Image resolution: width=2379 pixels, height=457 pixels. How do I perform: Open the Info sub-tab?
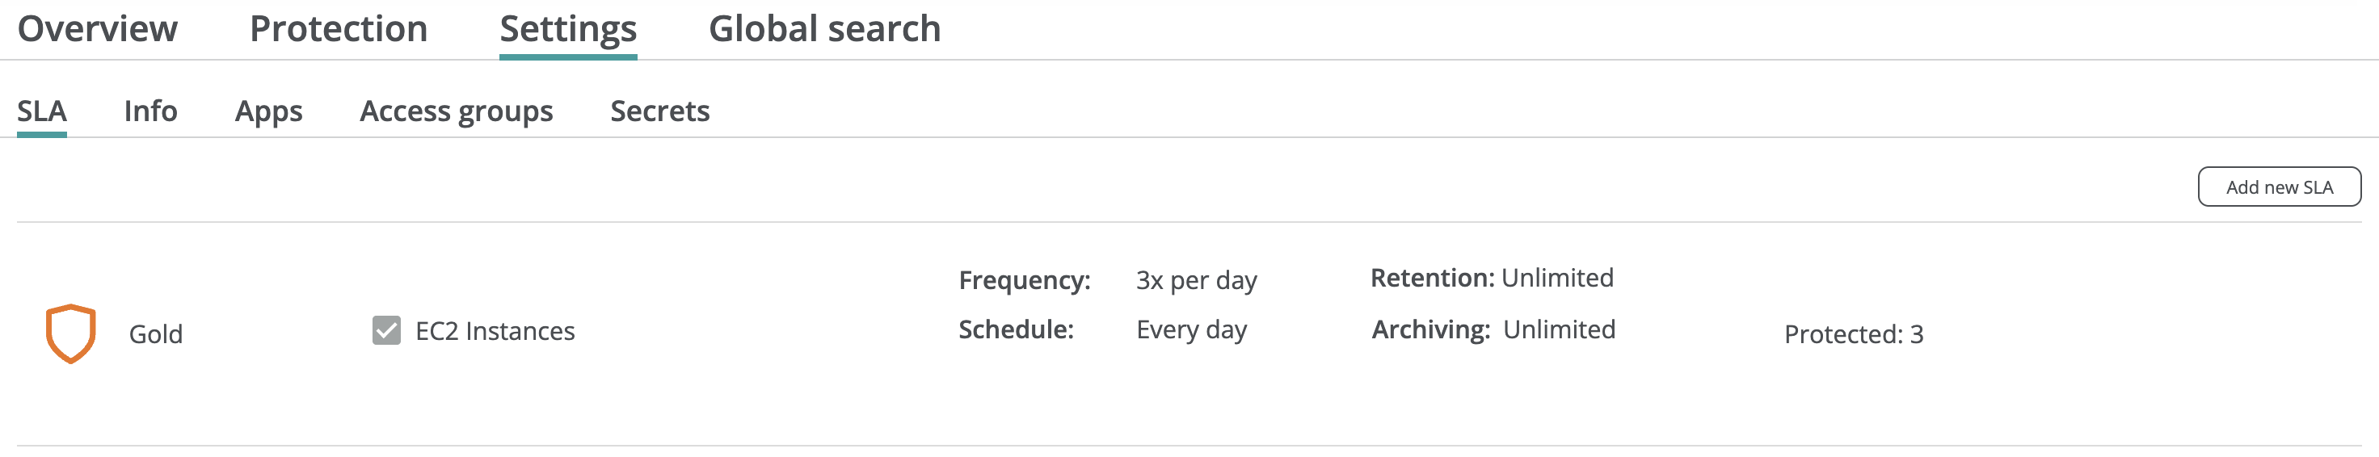[150, 111]
